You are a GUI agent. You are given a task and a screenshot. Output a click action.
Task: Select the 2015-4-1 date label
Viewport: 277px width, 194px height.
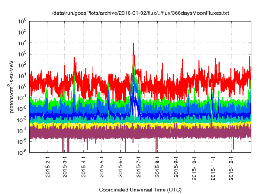click(84, 167)
